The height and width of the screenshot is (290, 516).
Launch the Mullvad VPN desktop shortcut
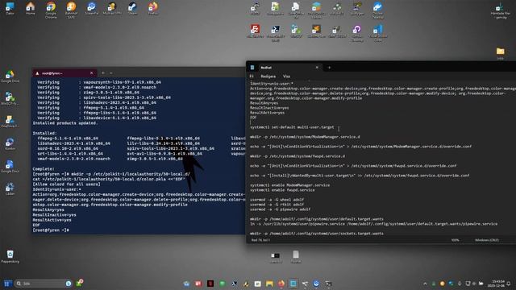pyautogui.click(x=112, y=9)
